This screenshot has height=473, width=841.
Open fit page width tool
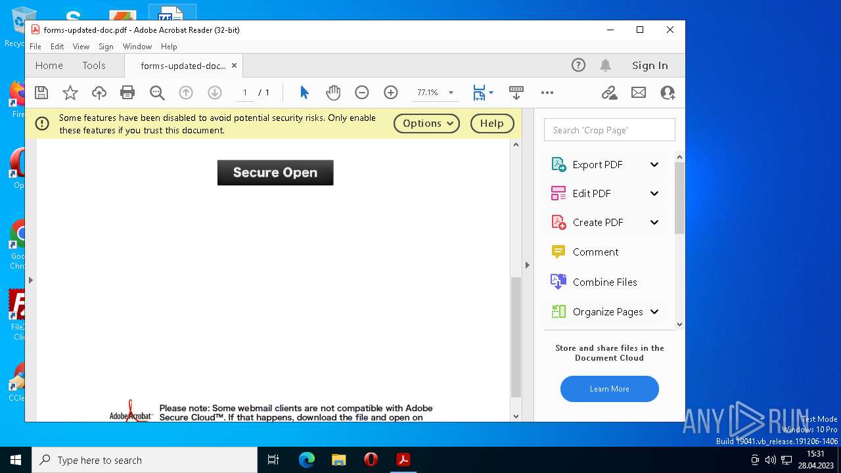click(479, 93)
